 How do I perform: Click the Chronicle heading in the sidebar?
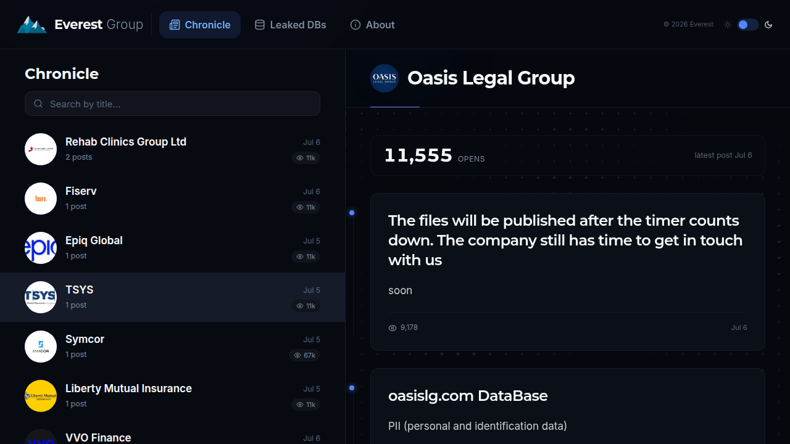coord(62,74)
